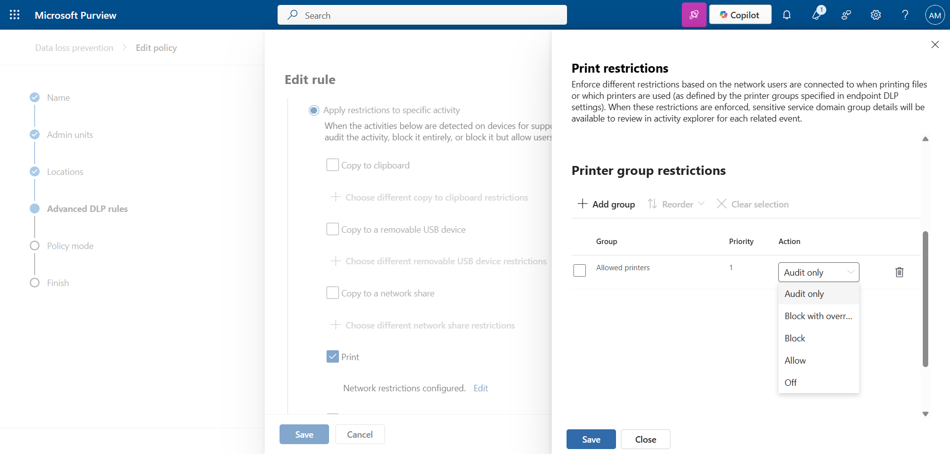Click the print restrictions panel scrollbar down arrow
The height and width of the screenshot is (454, 950).
coord(925,414)
